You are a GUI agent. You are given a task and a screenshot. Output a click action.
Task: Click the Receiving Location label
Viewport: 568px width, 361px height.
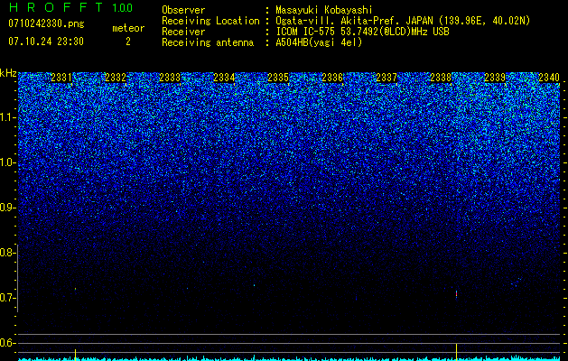click(210, 21)
